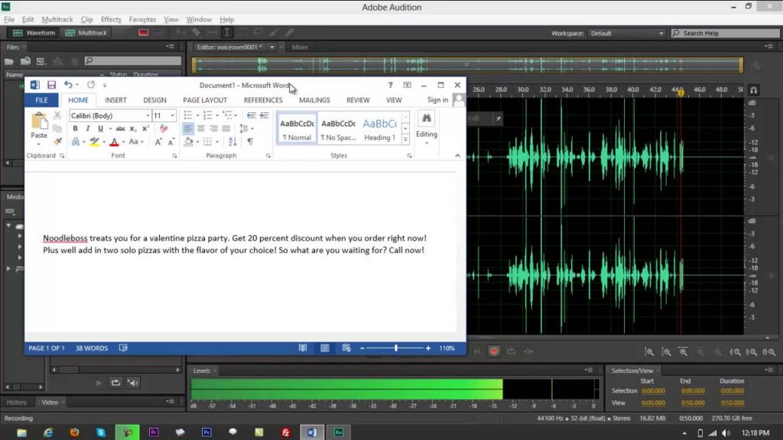Image resolution: width=783 pixels, height=440 pixels.
Task: Click the Clear All Formatting icon
Action: pos(164,128)
